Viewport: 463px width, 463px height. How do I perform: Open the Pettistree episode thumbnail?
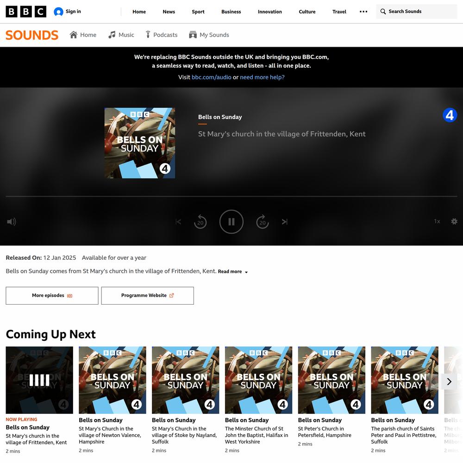click(405, 380)
